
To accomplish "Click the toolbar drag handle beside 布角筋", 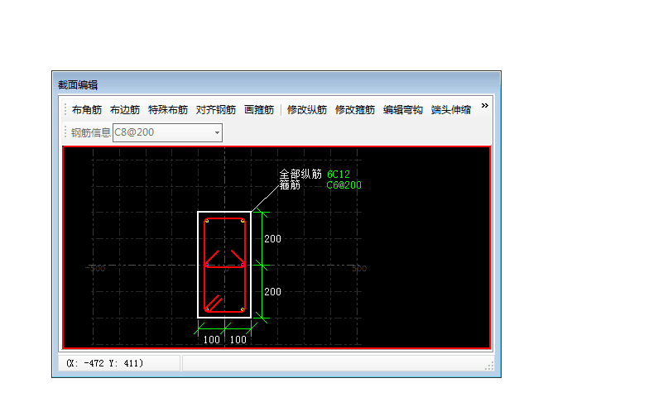I will [65, 110].
